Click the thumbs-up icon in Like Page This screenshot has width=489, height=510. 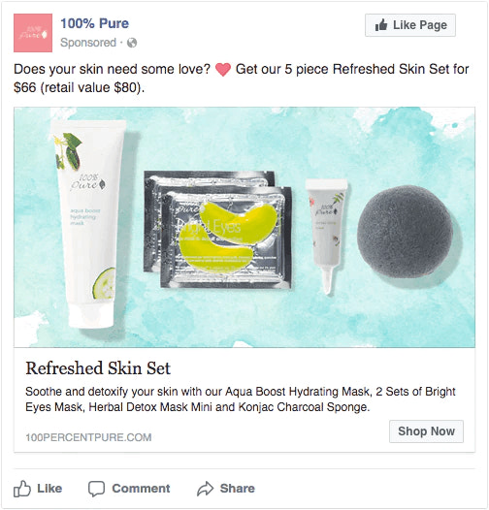pyautogui.click(x=381, y=24)
